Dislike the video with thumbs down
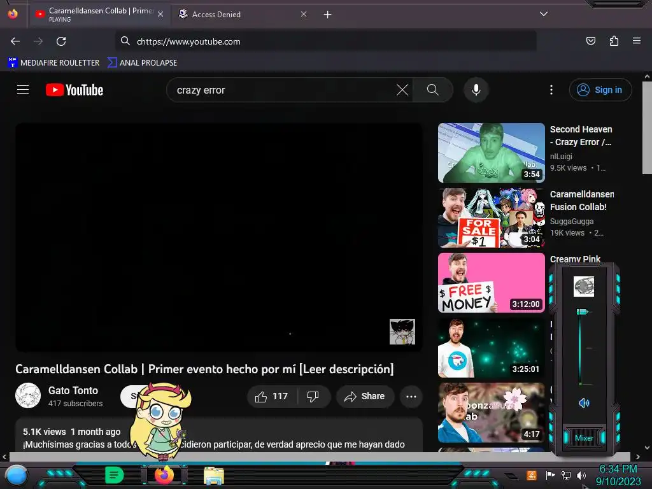The width and height of the screenshot is (652, 489). (313, 396)
